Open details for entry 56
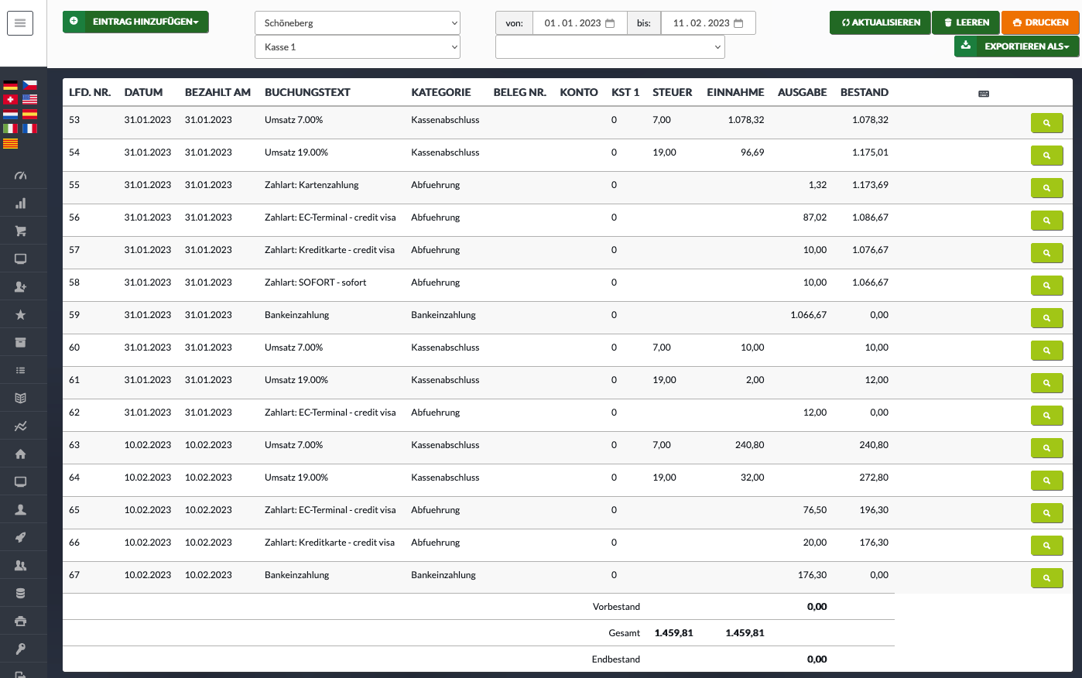The image size is (1082, 678). tap(1046, 221)
